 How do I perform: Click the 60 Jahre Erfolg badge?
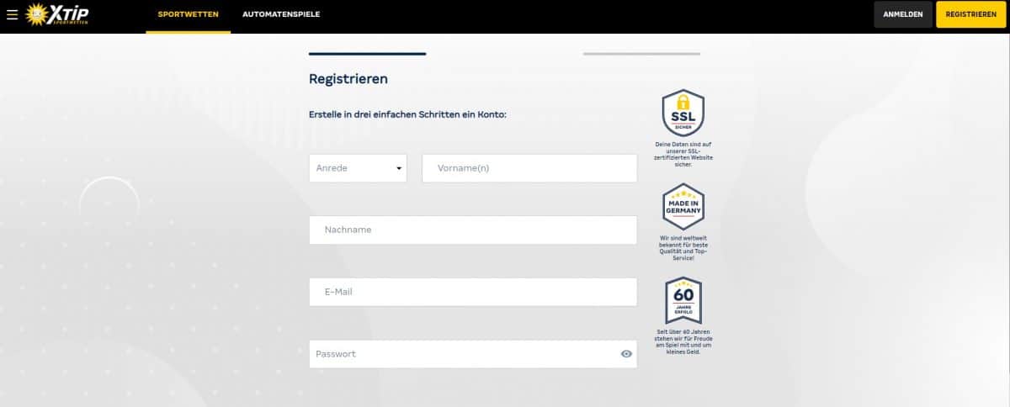pos(683,300)
